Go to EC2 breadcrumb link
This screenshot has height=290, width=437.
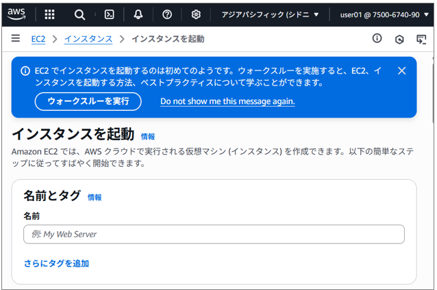pos(38,39)
